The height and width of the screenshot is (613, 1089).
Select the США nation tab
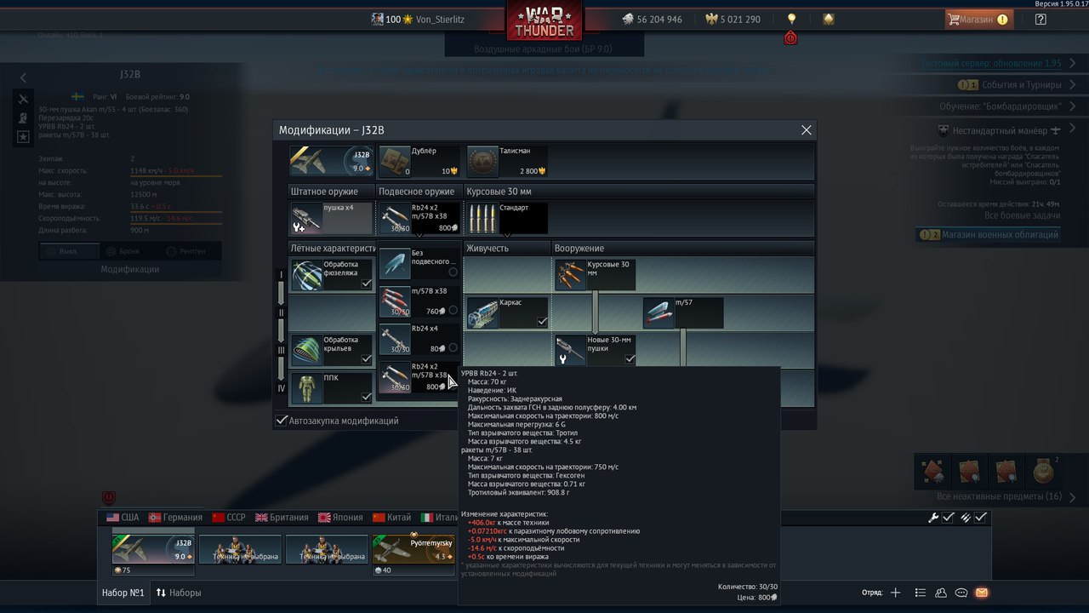[123, 517]
